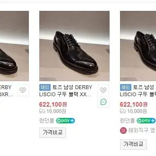Open the chat bubble icon on the middle product
The image size is (156, 156).
coord(103,102)
